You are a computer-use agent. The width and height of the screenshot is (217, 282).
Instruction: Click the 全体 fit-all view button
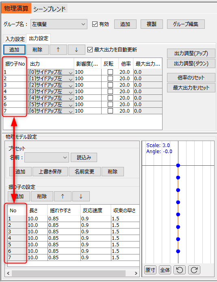[x=165, y=270]
